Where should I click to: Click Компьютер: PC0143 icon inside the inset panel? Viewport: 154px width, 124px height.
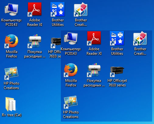[x=71, y=39]
